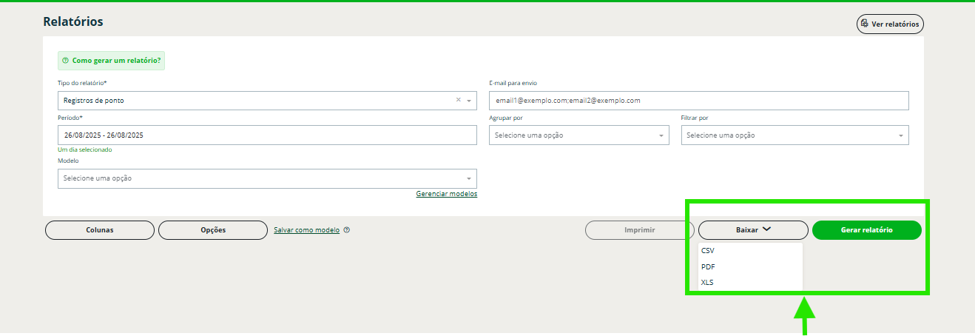Screen dimensions: 975x336
Task: Clear the 'Registros de ponto' selection with X icon
Action: click(x=458, y=100)
